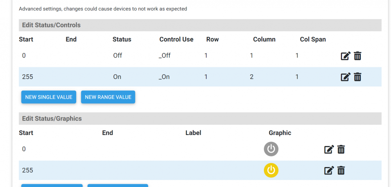Delete the graphic entry for value 0

[341, 149]
